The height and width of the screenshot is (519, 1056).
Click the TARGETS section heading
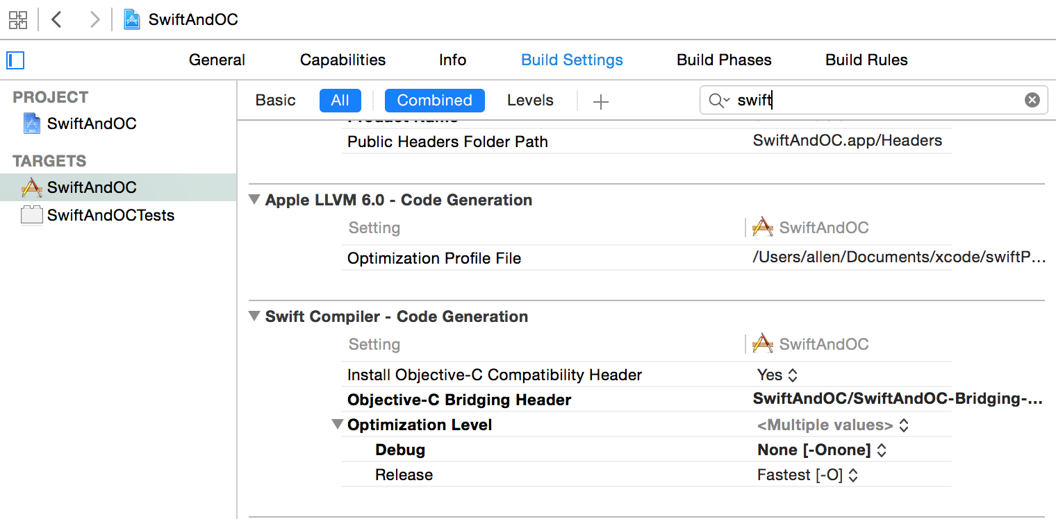49,161
